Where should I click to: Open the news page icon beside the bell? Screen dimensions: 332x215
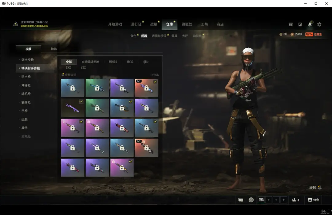300,24
